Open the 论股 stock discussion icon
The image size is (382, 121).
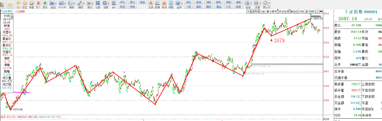click(x=98, y=4)
